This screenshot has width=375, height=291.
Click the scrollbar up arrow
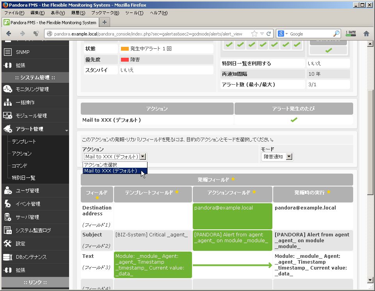point(370,44)
